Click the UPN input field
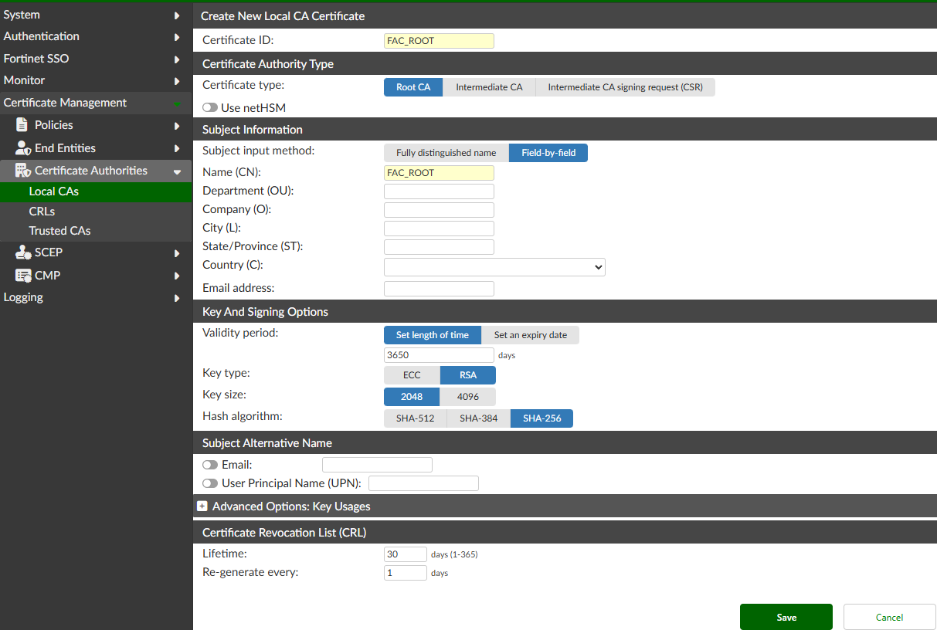Viewport: 937px width, 630px height. point(424,483)
